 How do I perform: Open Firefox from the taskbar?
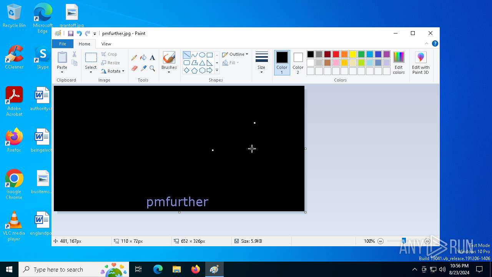point(196,269)
